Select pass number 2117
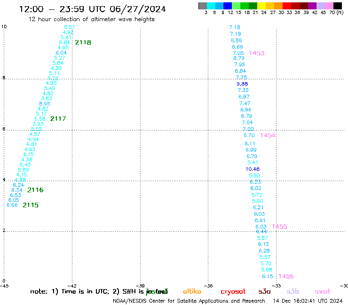 pos(58,119)
